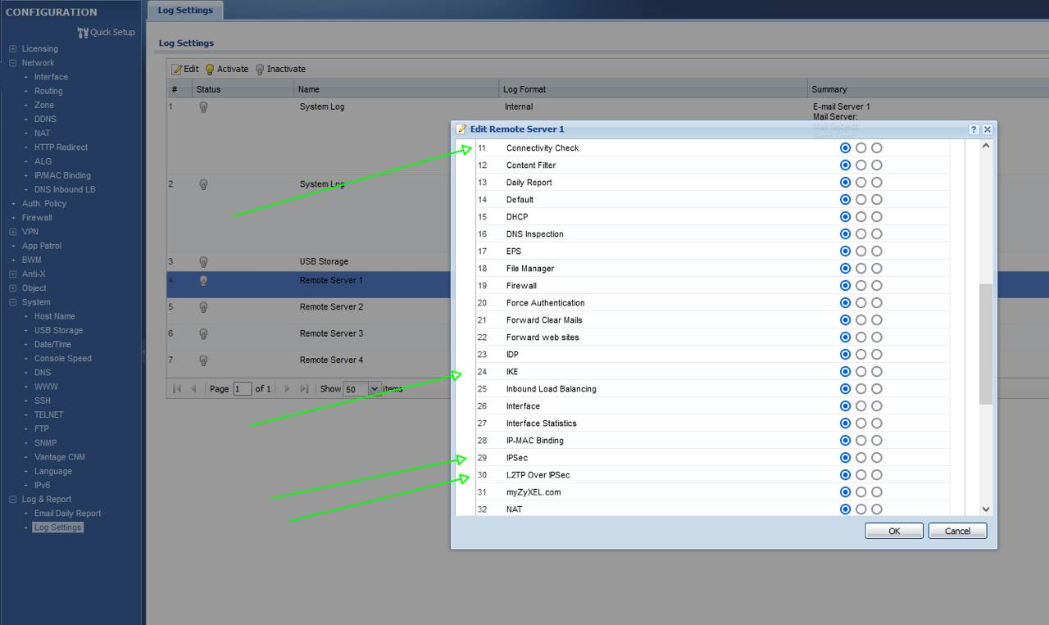Click the Inactivate button label
This screenshot has height=625, width=1049.
(x=286, y=69)
